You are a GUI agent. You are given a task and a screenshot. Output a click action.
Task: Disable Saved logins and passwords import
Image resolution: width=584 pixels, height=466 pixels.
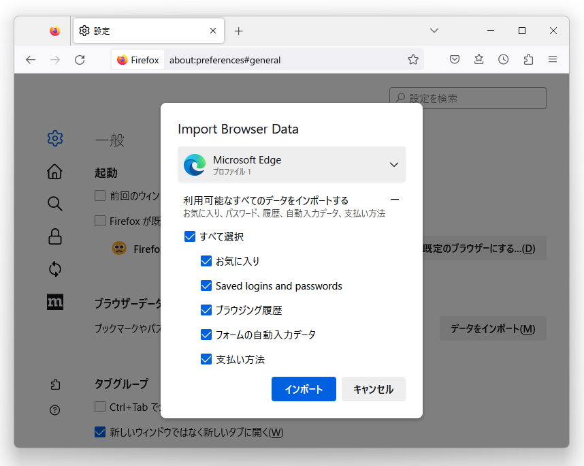pyautogui.click(x=206, y=285)
